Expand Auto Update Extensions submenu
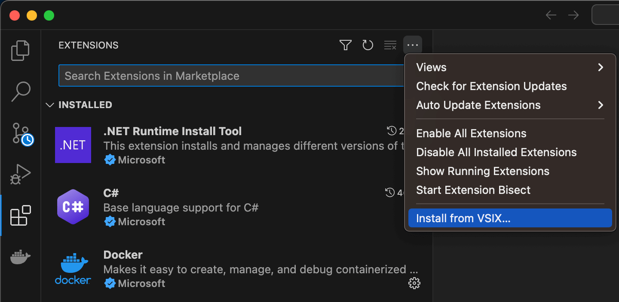This screenshot has width=619, height=302. [510, 105]
